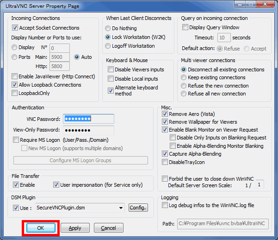Click the Cancel button
The image size is (278, 240).
[x=109, y=228]
